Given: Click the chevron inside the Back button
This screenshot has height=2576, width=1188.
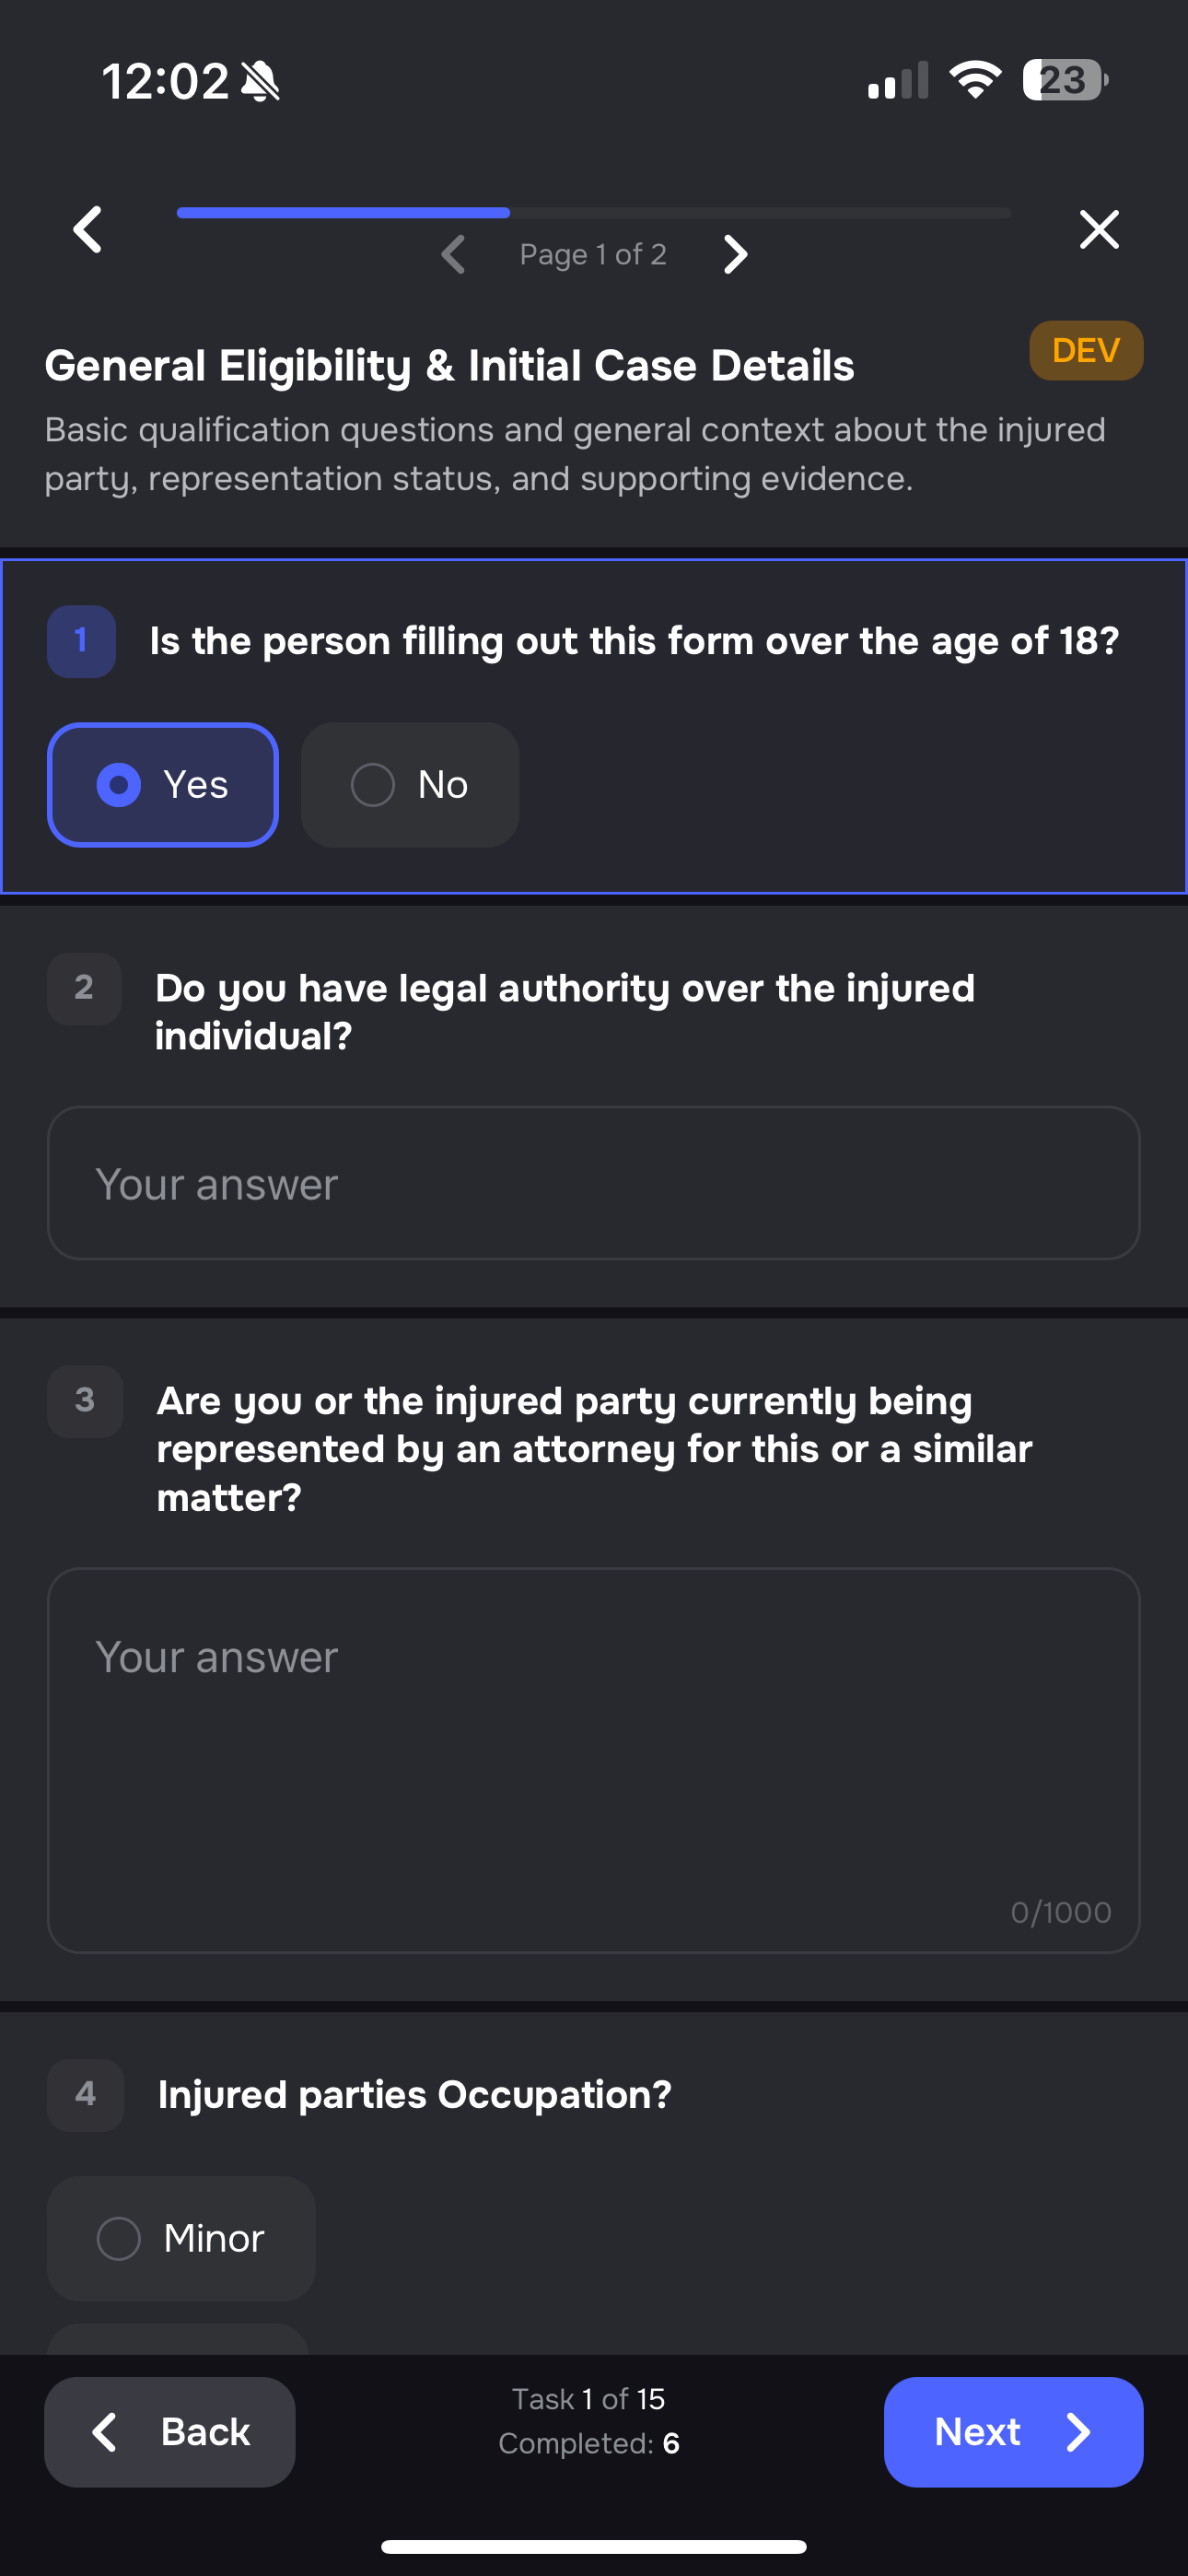Looking at the screenshot, I should (x=103, y=2432).
